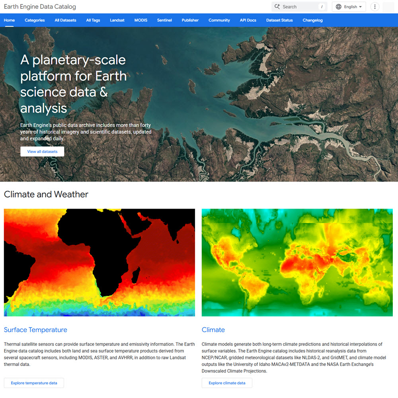
Task: Click the Explore climate data button
Action: pyautogui.click(x=227, y=383)
